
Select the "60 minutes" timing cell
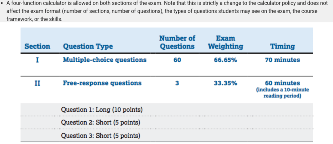282,83
